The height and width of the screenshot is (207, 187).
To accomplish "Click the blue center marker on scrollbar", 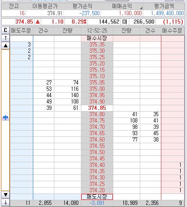I will tap(5, 117).
